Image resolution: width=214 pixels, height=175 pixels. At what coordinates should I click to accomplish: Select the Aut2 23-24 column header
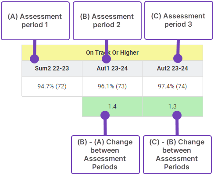point(172,68)
